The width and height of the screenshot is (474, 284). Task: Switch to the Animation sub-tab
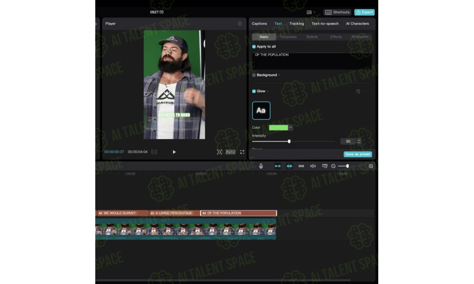[x=360, y=37]
